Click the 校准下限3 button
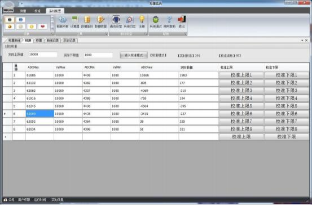The width and height of the screenshot is (312, 205). (x=287, y=91)
